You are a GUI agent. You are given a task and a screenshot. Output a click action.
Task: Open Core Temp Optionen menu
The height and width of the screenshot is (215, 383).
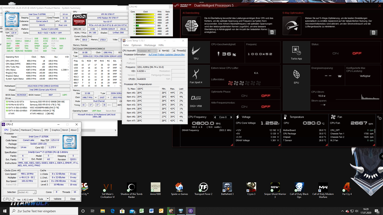(x=136, y=45)
